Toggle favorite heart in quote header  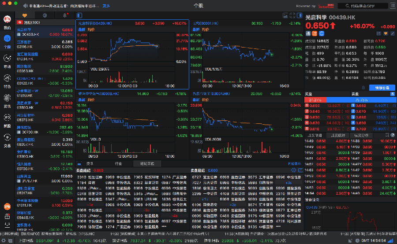click(x=386, y=33)
